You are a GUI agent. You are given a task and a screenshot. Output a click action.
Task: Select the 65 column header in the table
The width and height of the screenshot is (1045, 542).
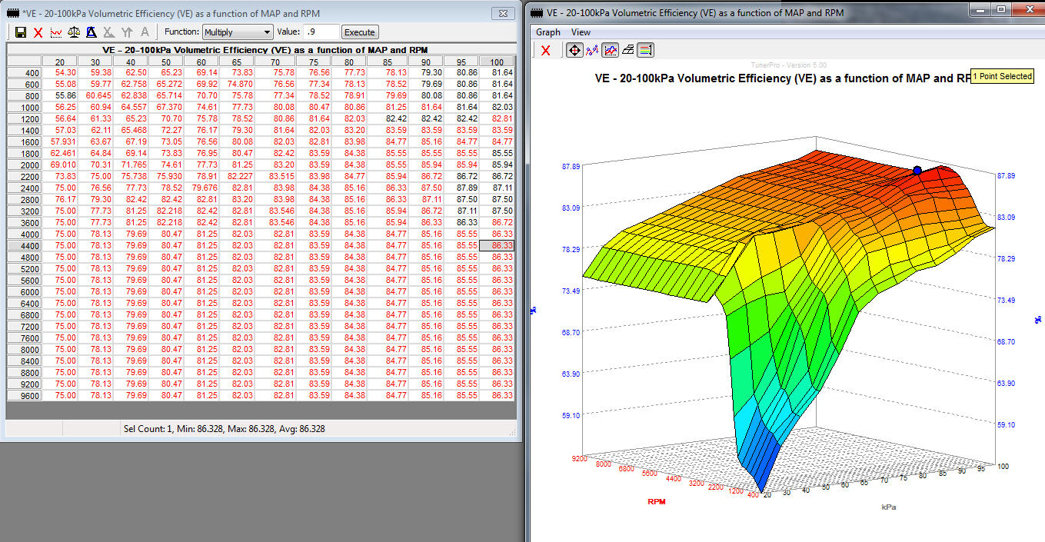point(237,62)
